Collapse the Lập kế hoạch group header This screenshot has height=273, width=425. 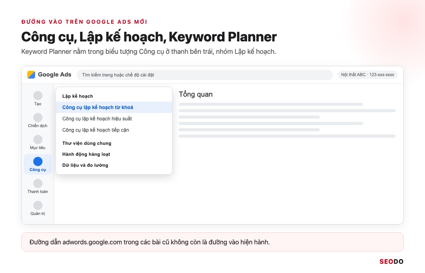[x=78, y=96]
